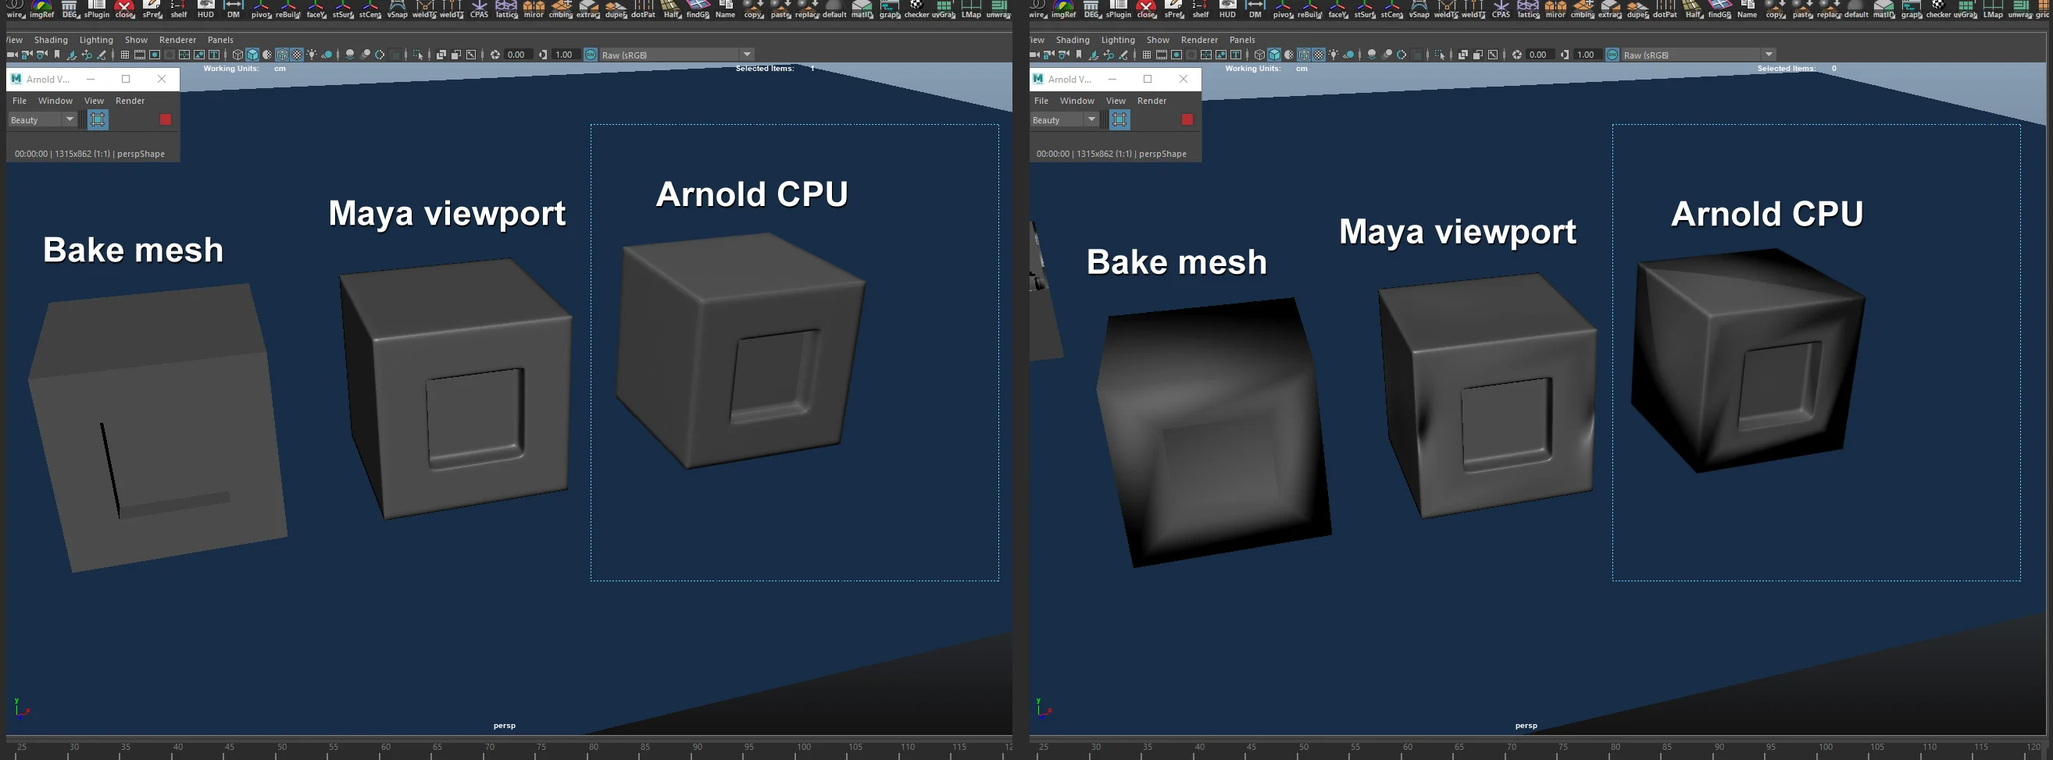Click the LMap shelf icon in right panel

tap(1994, 8)
